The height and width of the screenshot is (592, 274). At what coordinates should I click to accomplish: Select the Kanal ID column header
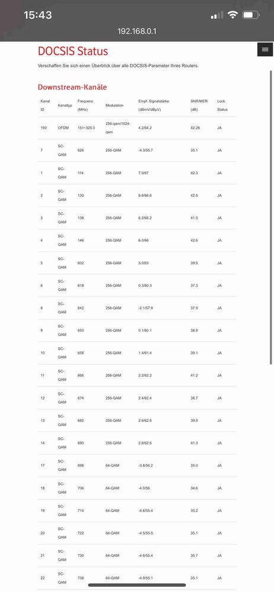[x=45, y=105]
